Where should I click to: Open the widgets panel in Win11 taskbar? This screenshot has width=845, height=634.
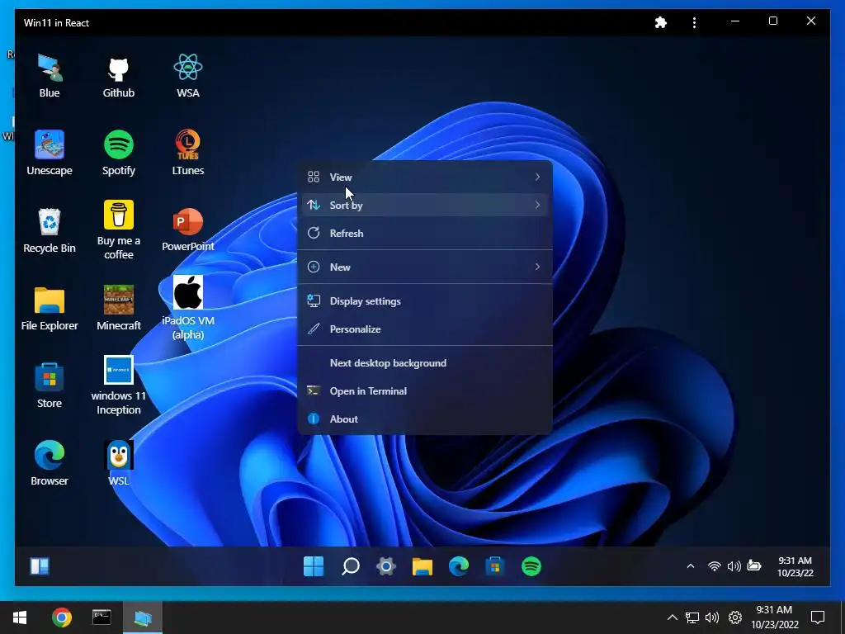40,566
